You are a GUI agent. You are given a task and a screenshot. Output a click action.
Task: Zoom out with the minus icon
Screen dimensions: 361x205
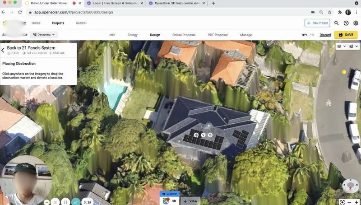pyautogui.click(x=349, y=202)
